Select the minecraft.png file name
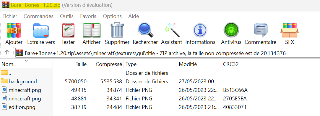The width and height of the screenshot is (320, 116). (25, 90)
